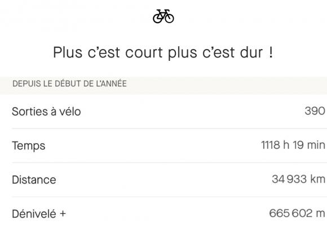Click the word "L'ANNÉE" in the header

(112, 83)
